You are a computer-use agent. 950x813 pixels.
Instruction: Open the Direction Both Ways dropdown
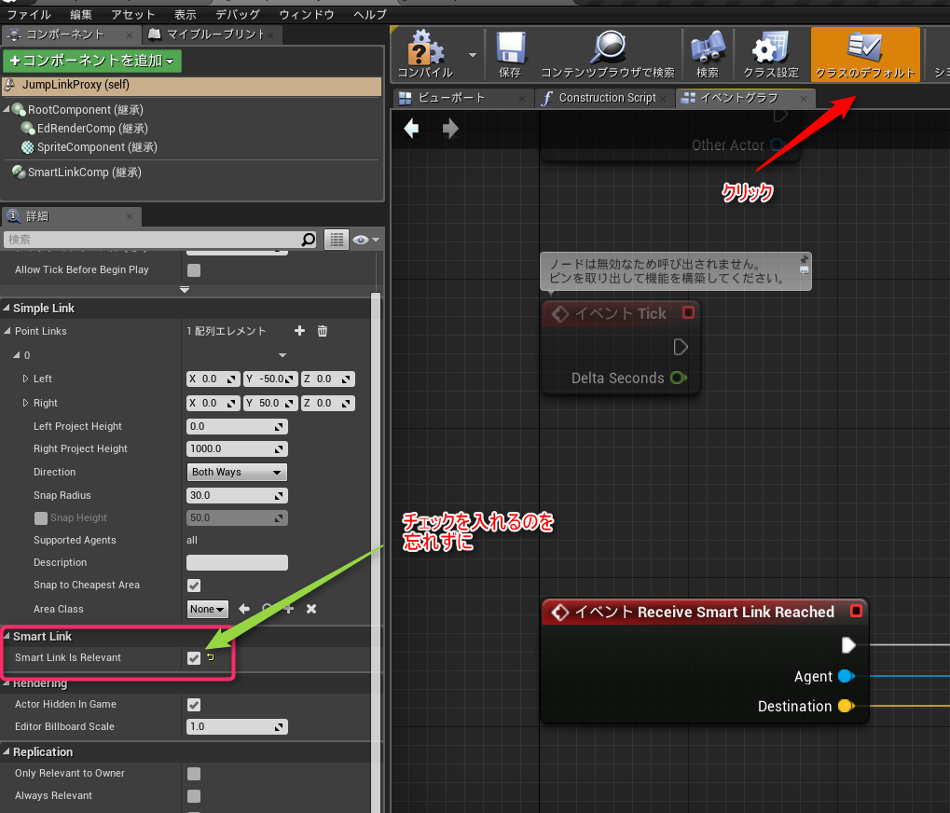tap(236, 472)
